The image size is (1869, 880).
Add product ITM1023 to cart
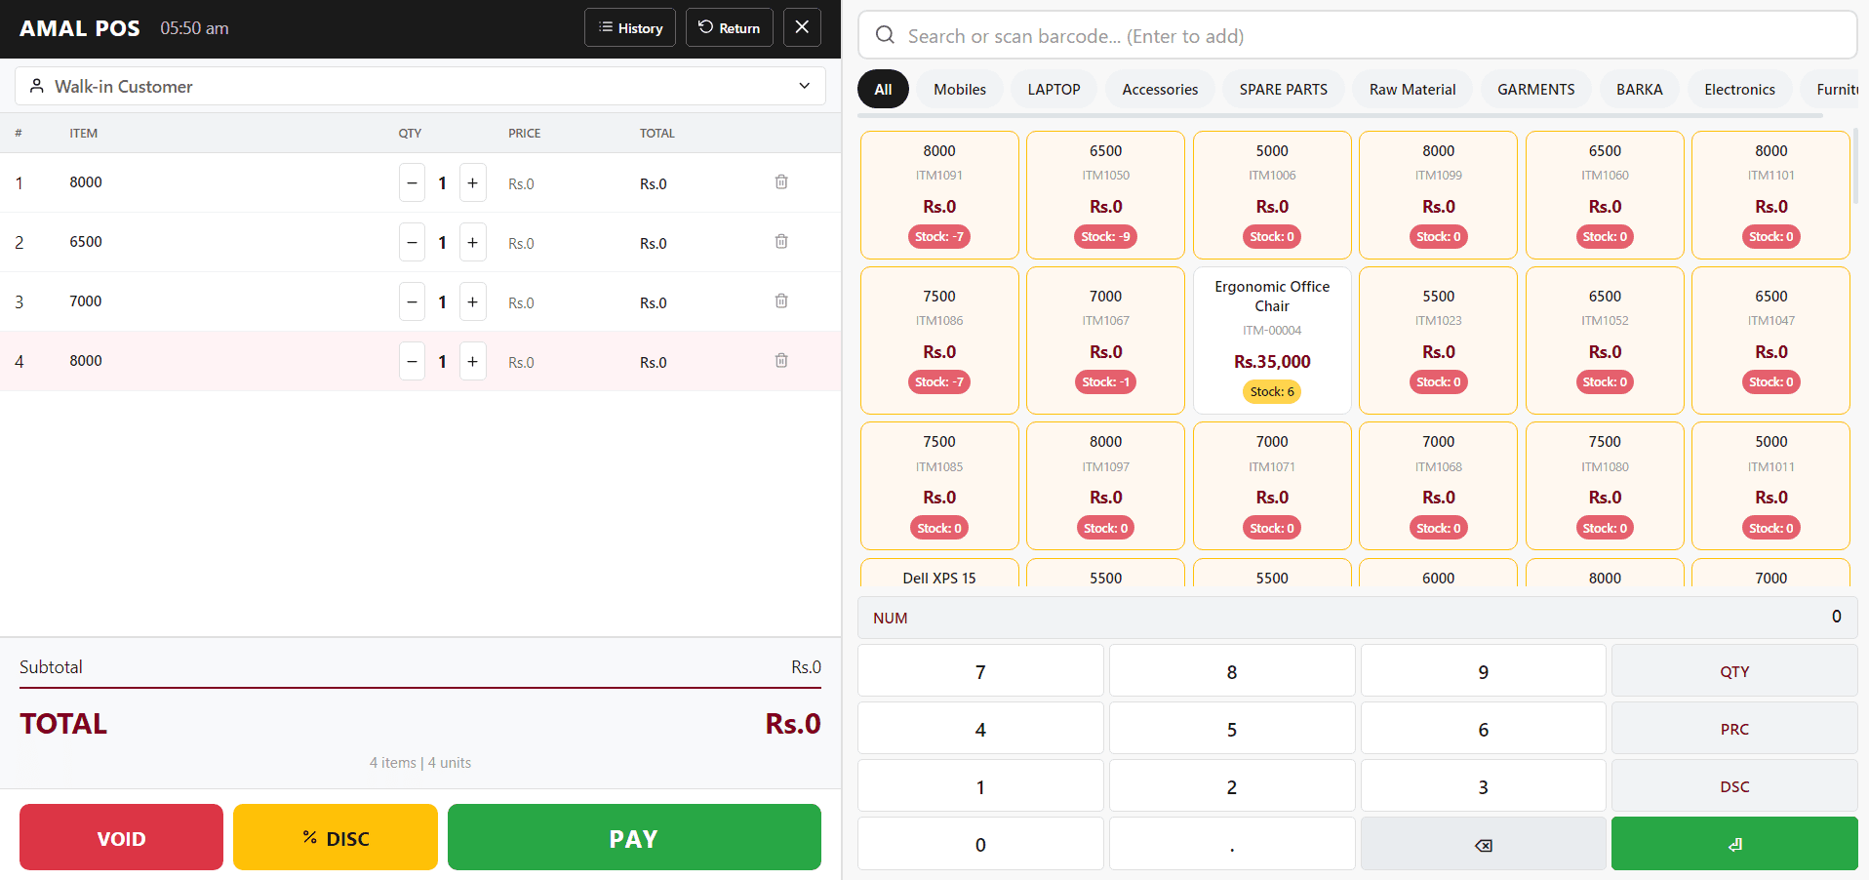click(1439, 340)
